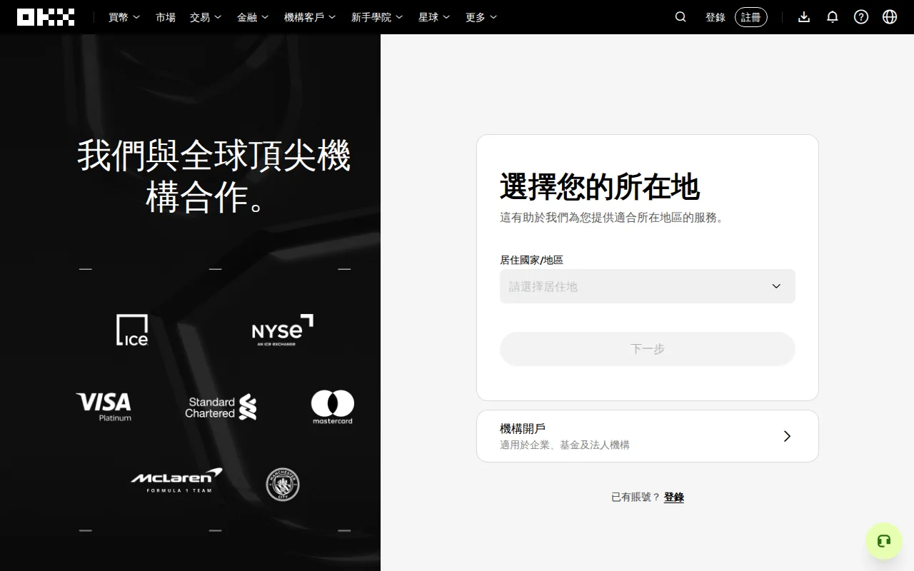This screenshot has height=571, width=914.
Task: Click the 選擇您的所在地 heading
Action: click(x=600, y=187)
